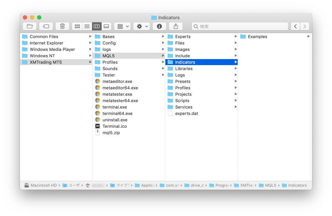This screenshot has width=332, height=216.
Task: Select the mql5.zip archive icon
Action: (97, 132)
